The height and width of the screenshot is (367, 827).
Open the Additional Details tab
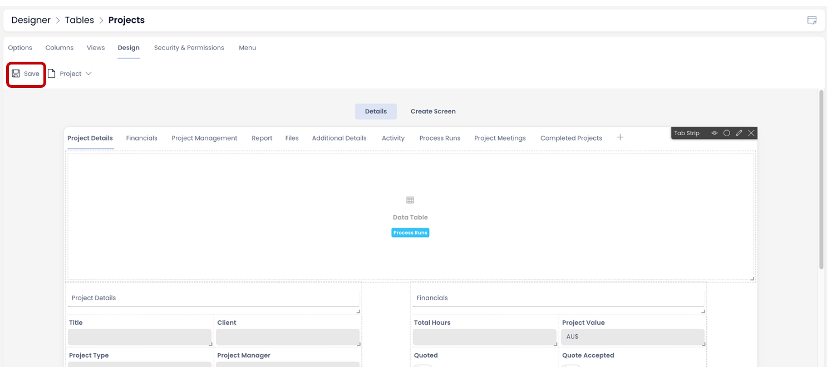[339, 138]
